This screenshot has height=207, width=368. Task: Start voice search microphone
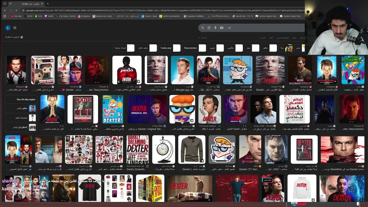coord(215,28)
